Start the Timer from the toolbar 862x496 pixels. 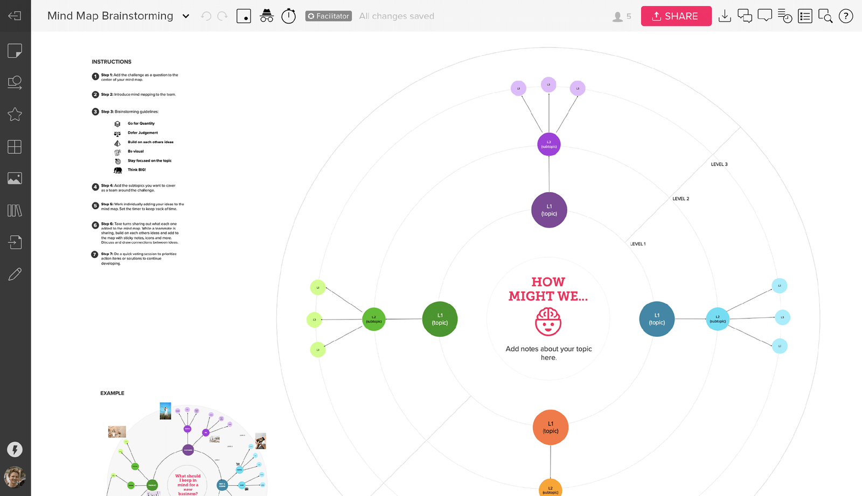289,16
